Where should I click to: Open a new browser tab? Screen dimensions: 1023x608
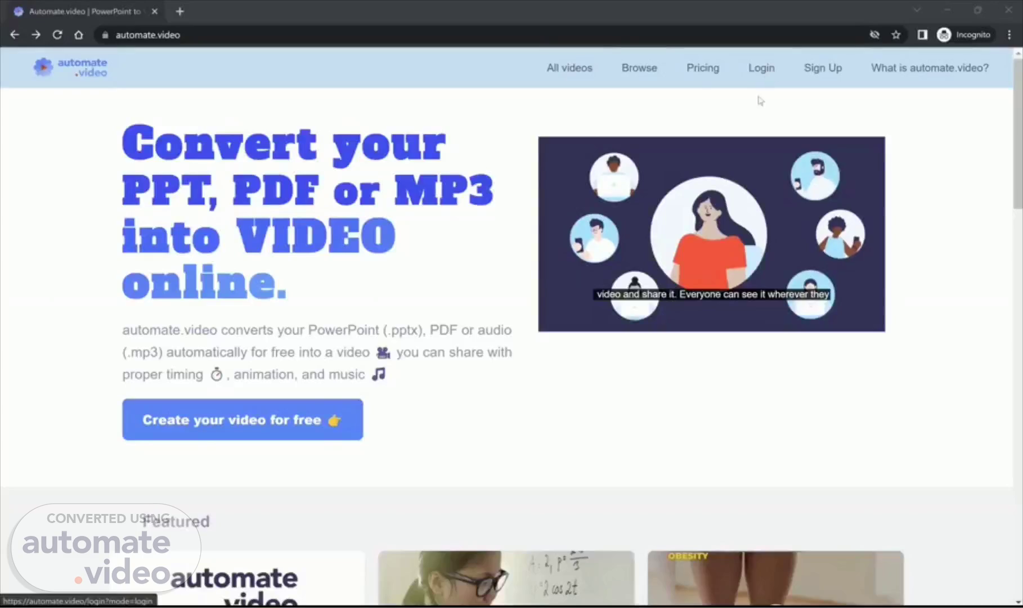pyautogui.click(x=180, y=11)
